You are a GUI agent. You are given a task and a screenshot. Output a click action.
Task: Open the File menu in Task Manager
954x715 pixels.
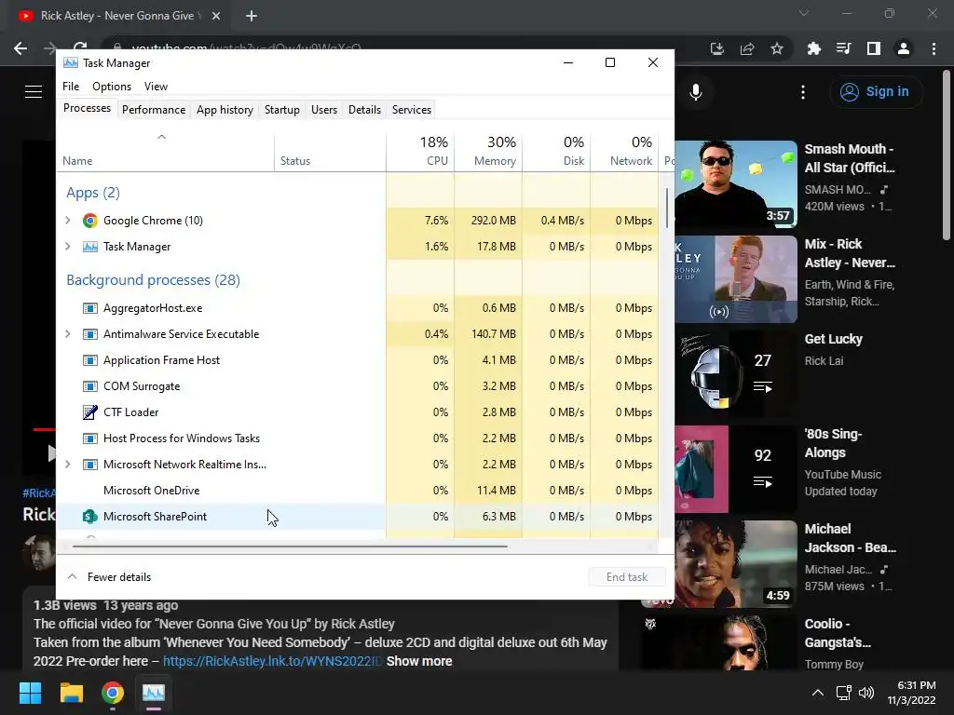71,87
